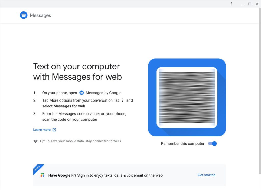Open the window's three-dot menu

coord(231,4)
